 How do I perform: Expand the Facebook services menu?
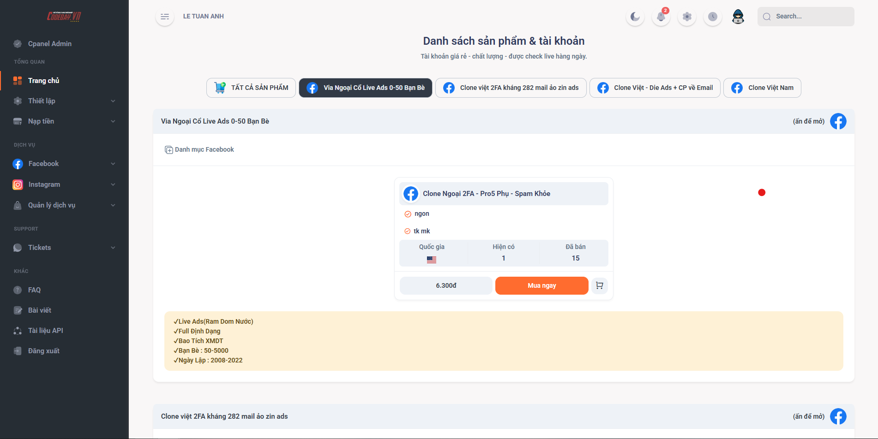pos(64,164)
